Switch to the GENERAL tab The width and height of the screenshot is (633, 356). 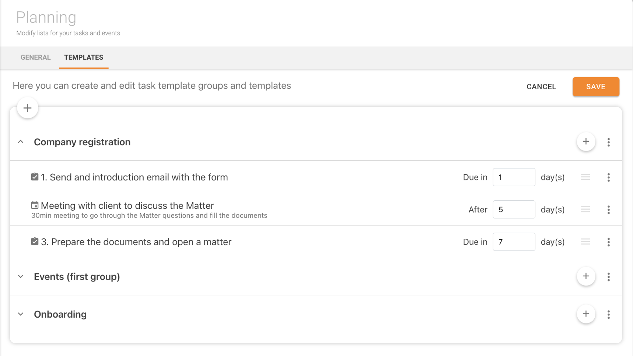click(35, 57)
